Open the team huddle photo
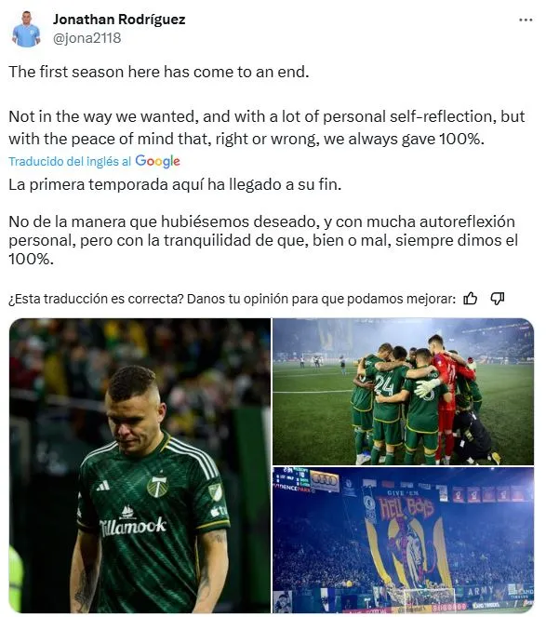 (403, 392)
